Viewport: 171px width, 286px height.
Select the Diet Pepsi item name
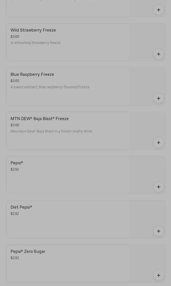21,207
